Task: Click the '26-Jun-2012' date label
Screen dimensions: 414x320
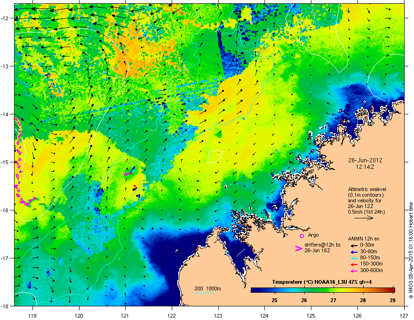Action: [x=365, y=160]
